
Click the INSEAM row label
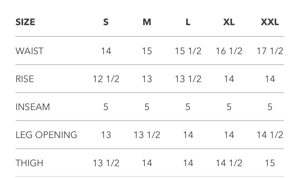[x=33, y=107]
